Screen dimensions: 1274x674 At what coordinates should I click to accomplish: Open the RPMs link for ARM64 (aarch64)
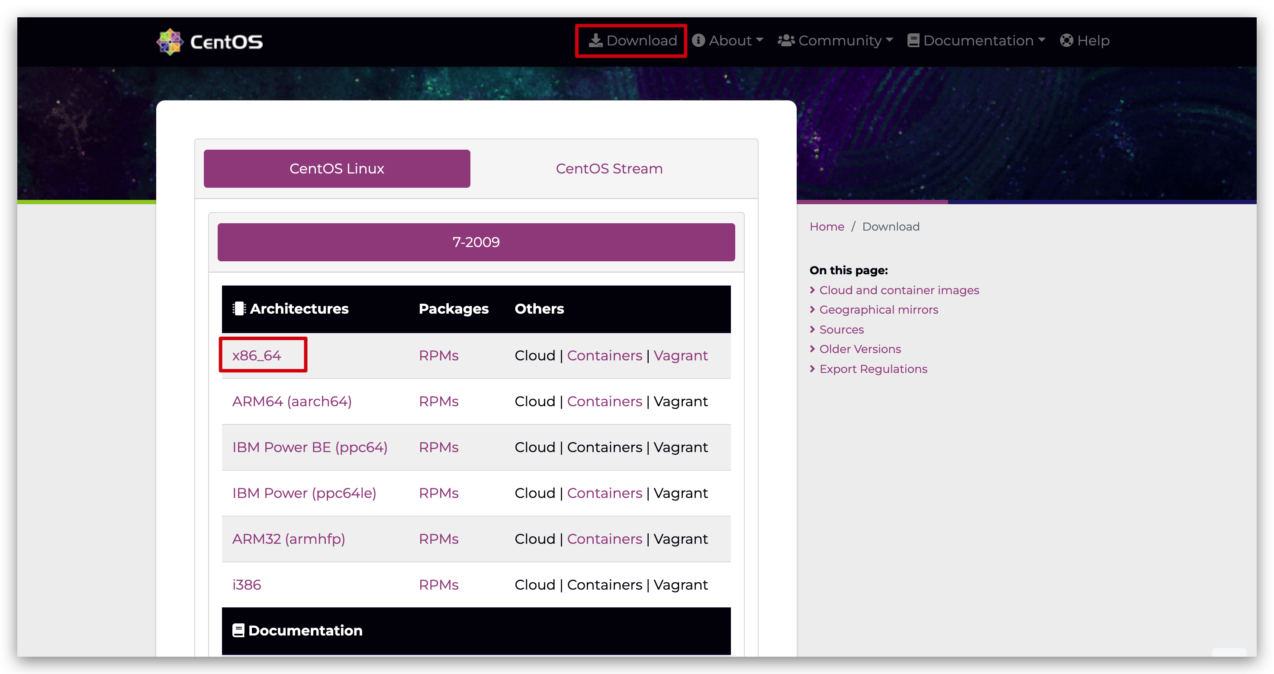(x=439, y=401)
